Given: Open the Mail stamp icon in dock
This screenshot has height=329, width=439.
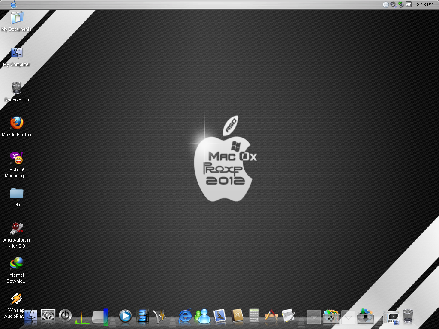Looking at the screenshot, I should 220,316.
